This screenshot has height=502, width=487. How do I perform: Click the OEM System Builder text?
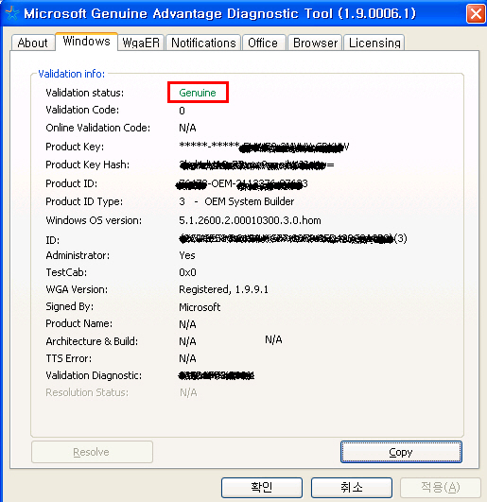point(249,201)
